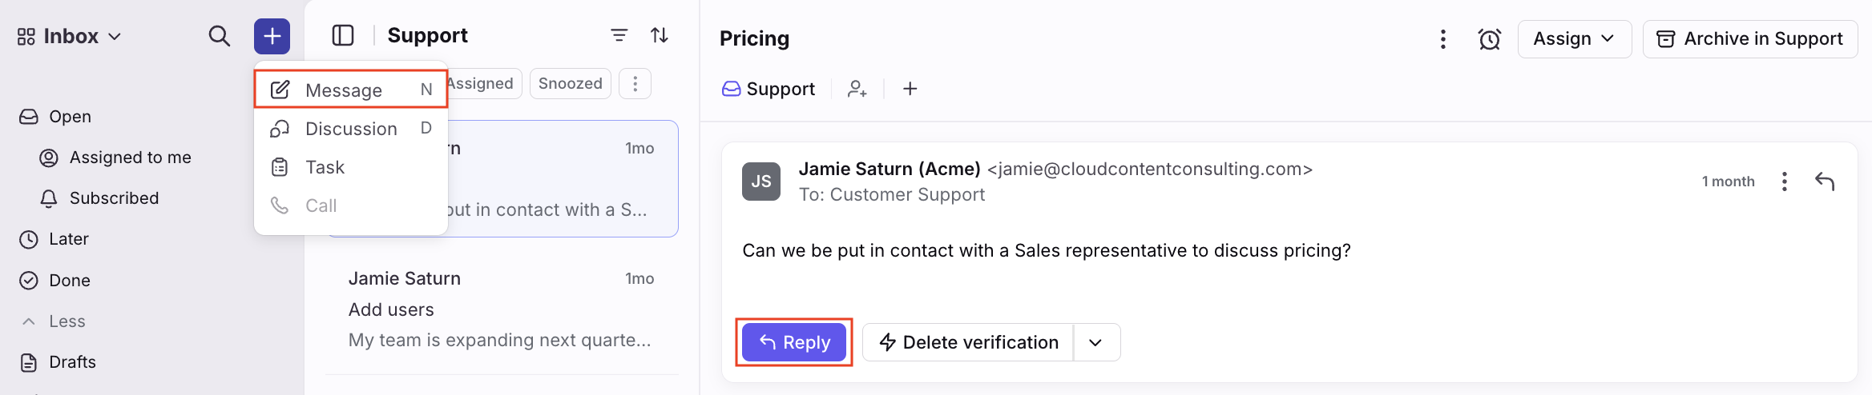The width and height of the screenshot is (1872, 395).
Task: Click the add participant person icon
Action: [x=857, y=89]
